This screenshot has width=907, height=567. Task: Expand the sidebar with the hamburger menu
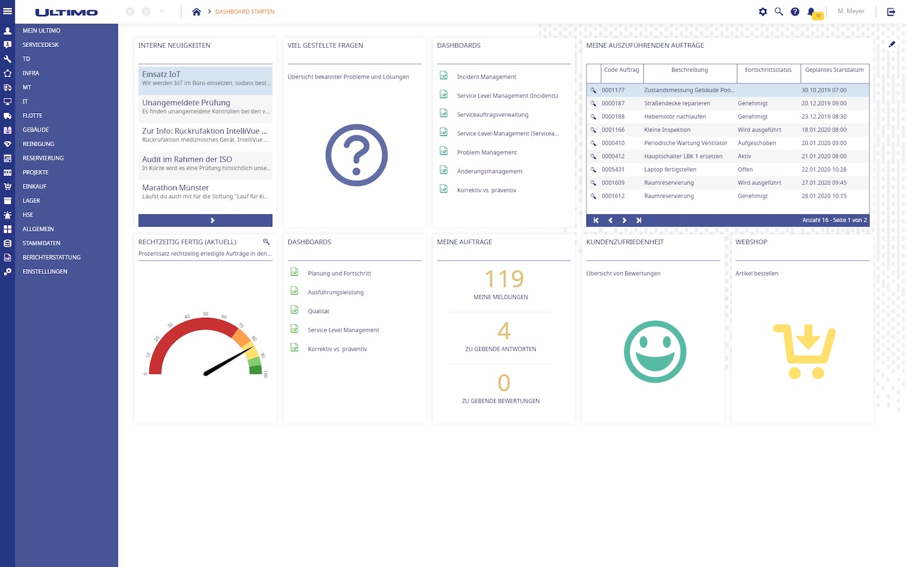[8, 11]
